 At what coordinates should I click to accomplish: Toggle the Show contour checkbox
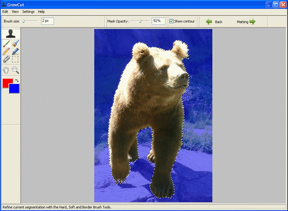pos(171,21)
